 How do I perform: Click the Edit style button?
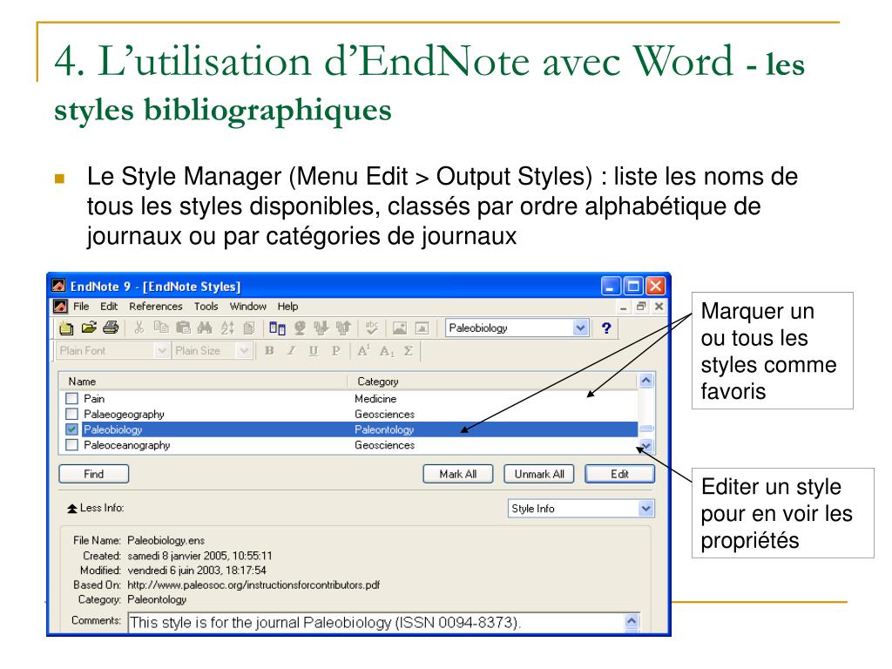pyautogui.click(x=619, y=474)
